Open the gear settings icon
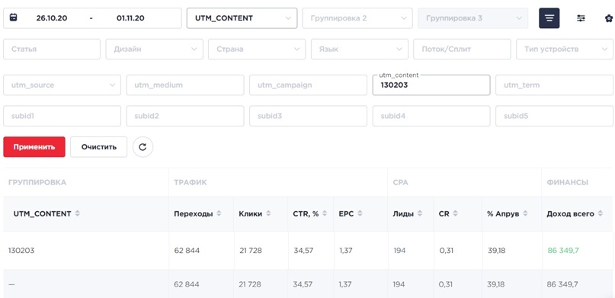The width and height of the screenshot is (615, 298). (x=609, y=18)
